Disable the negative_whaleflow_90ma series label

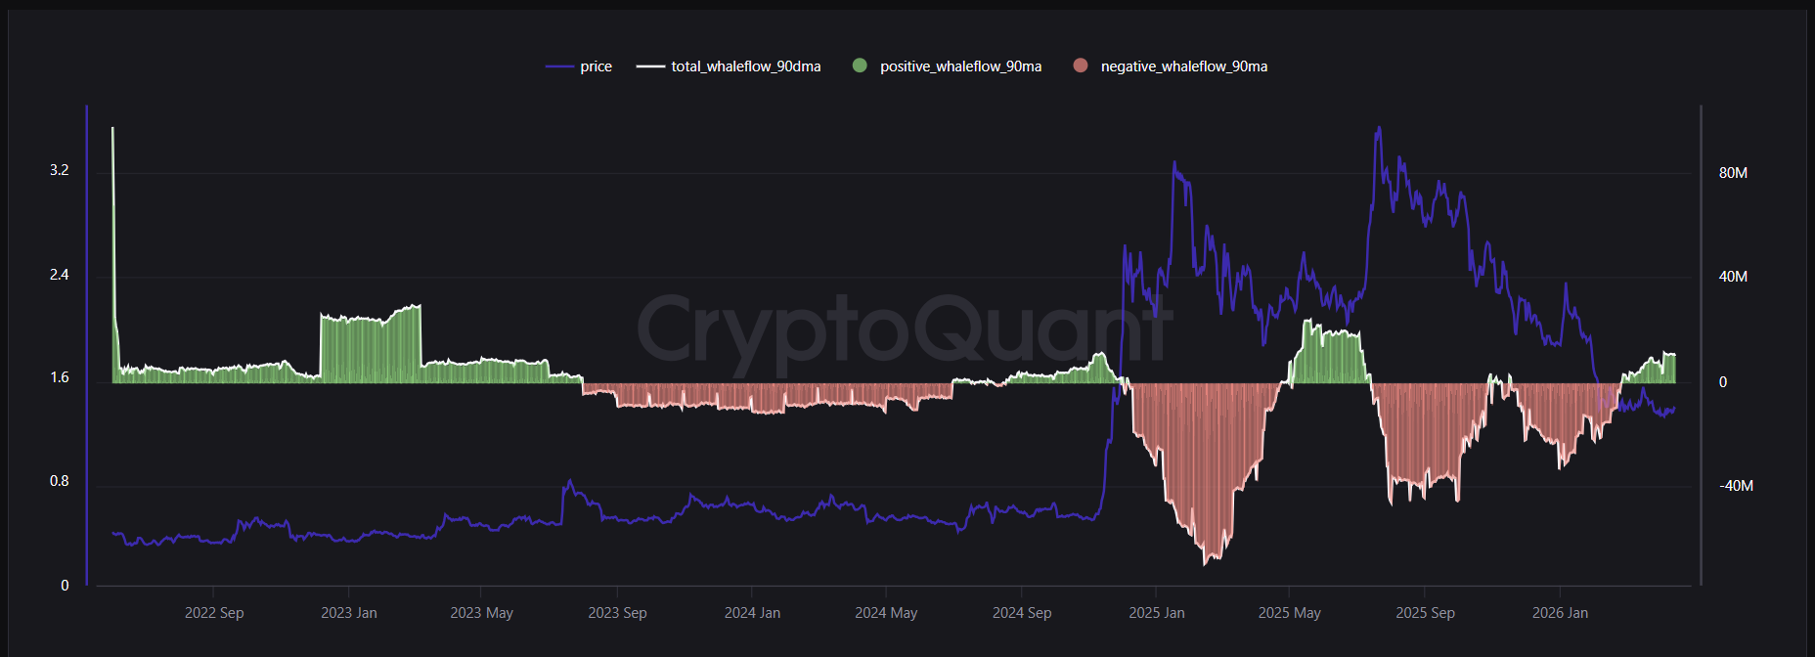(x=1183, y=66)
